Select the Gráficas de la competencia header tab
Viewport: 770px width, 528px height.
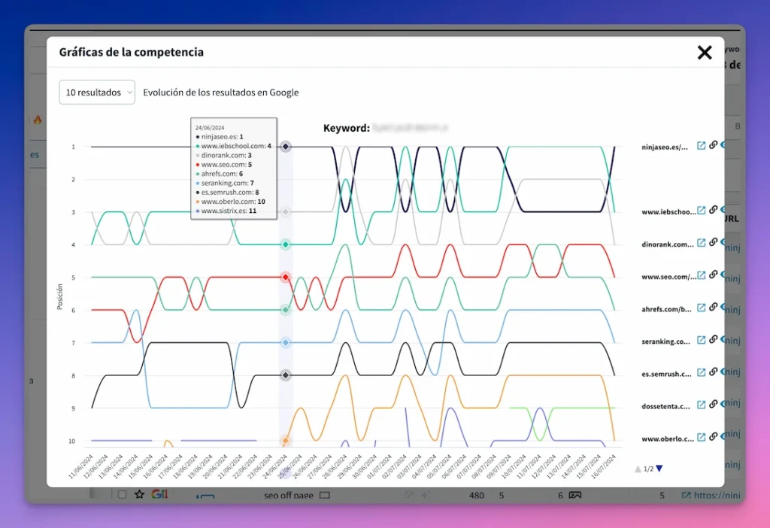[x=130, y=53]
